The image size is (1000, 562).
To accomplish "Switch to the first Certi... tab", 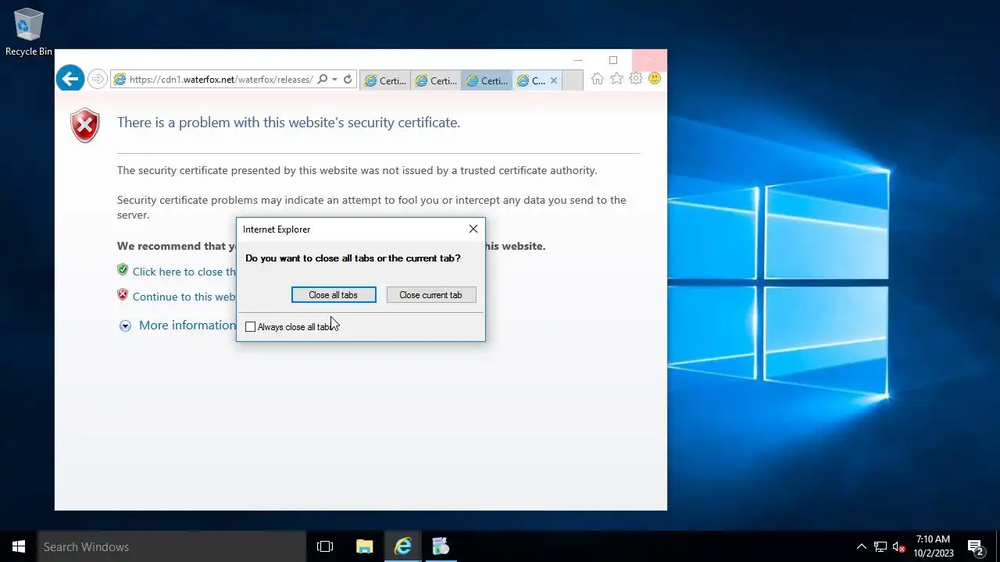I will pos(385,80).
